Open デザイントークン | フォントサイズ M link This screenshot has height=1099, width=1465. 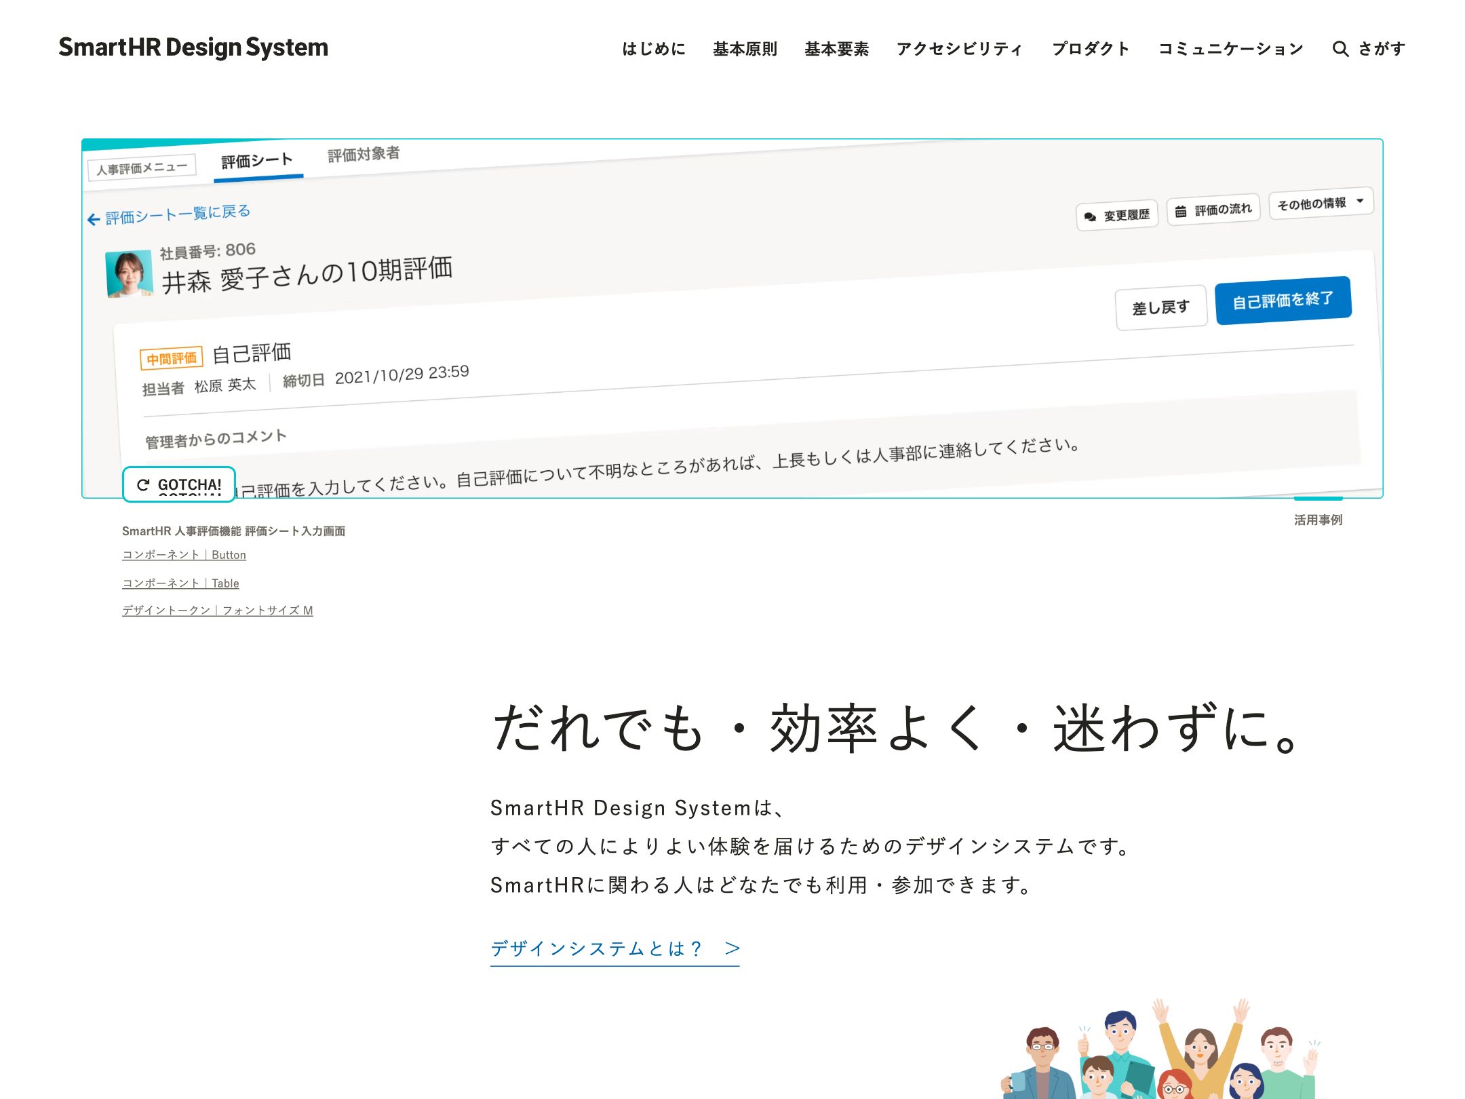[x=218, y=611]
